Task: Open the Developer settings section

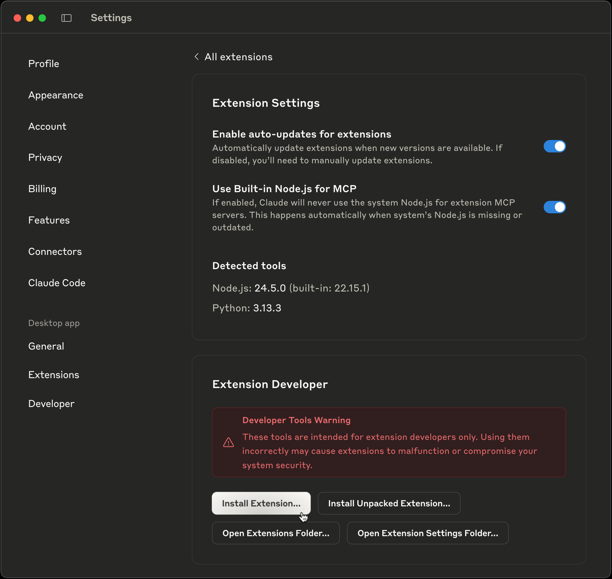Action: click(51, 404)
